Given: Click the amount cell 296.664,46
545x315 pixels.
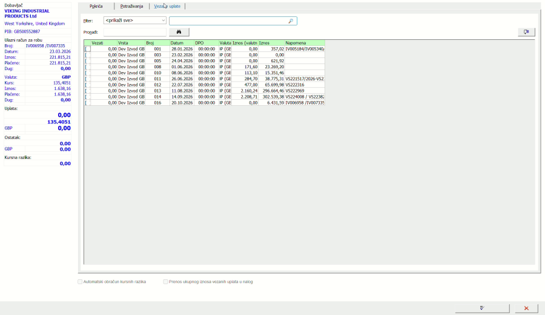Looking at the screenshot, I should pyautogui.click(x=271, y=91).
